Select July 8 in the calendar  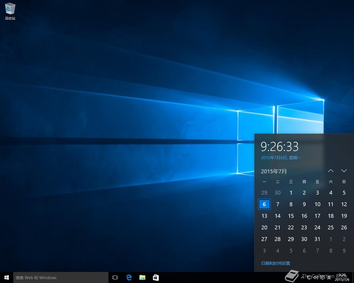click(291, 204)
